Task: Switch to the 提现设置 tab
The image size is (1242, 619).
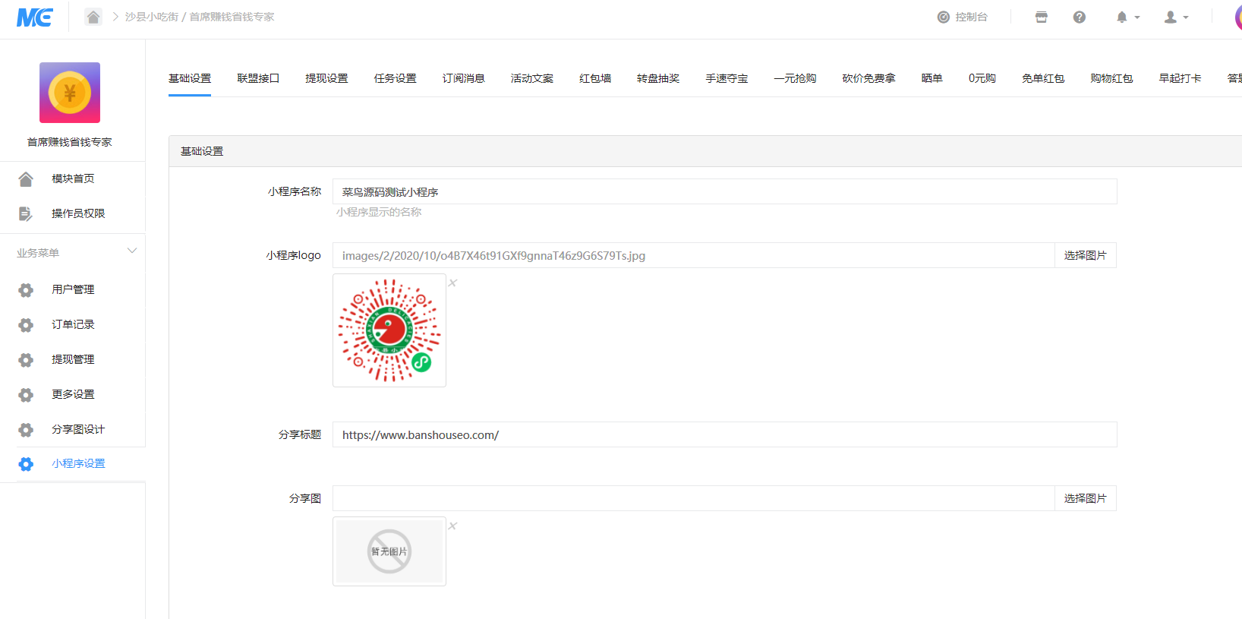Action: (x=326, y=78)
